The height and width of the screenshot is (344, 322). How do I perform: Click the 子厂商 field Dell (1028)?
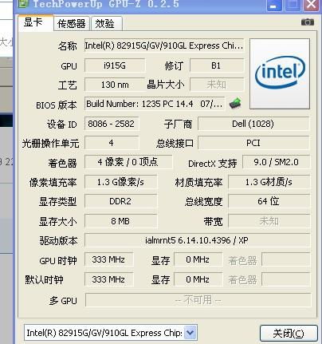(253, 124)
